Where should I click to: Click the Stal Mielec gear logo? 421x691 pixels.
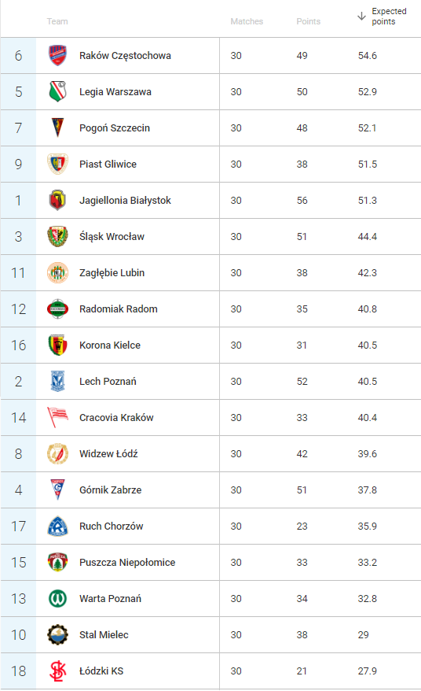pyautogui.click(x=57, y=634)
